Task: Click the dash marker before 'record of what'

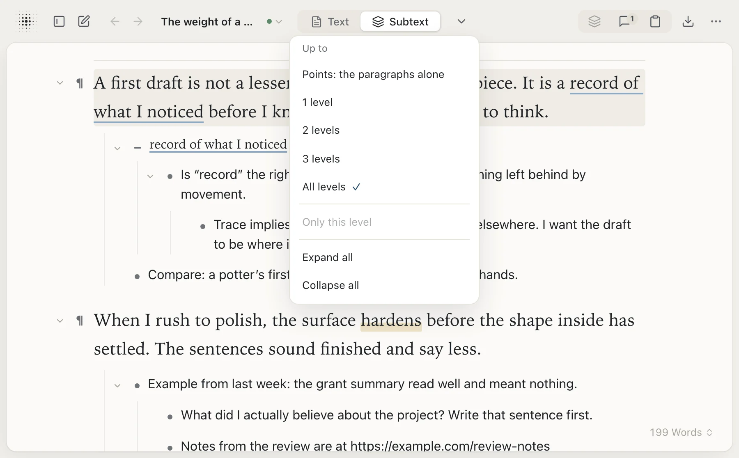Action: point(138,147)
